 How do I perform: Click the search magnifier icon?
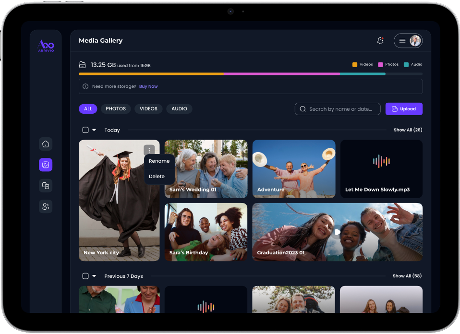click(x=303, y=109)
